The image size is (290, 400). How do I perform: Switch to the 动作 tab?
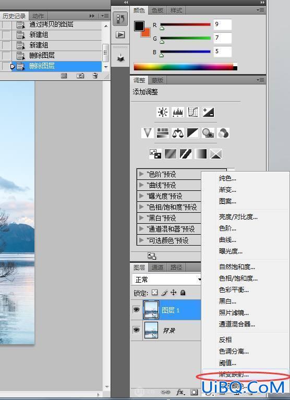[x=38, y=16]
